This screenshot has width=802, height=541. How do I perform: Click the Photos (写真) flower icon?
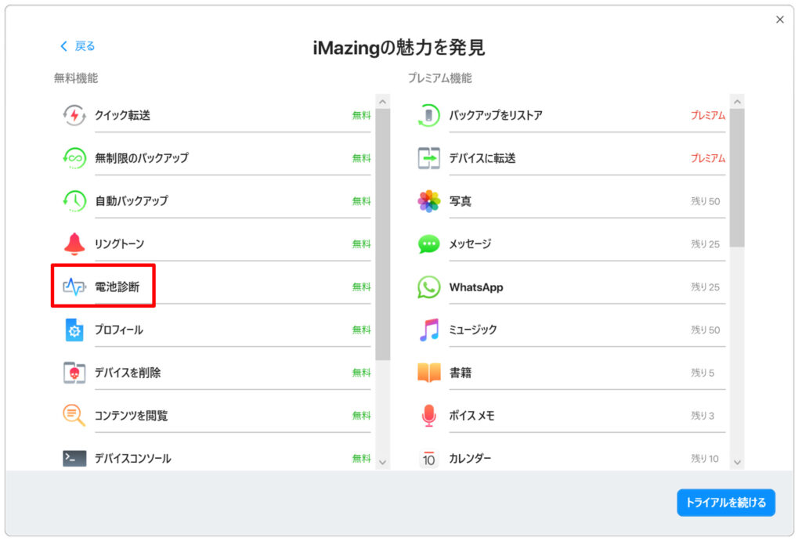[428, 201]
